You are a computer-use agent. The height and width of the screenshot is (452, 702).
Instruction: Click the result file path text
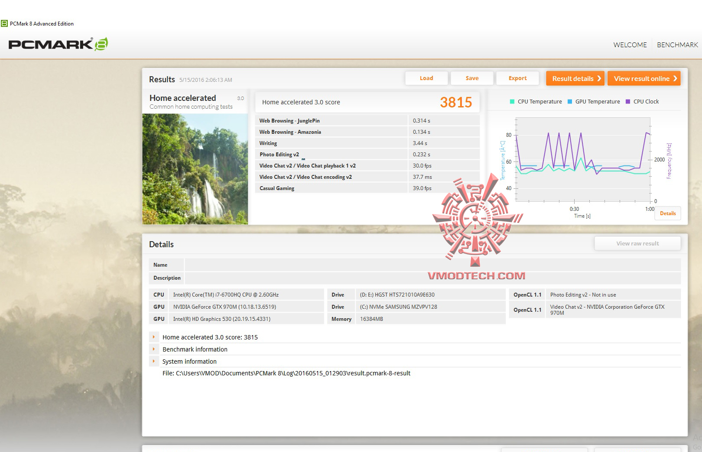286,373
